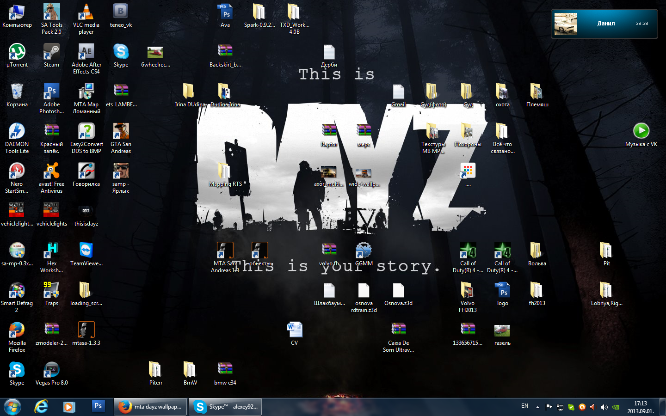Select the Корзина recycle bin
The width and height of the screenshot is (666, 416).
[17, 96]
